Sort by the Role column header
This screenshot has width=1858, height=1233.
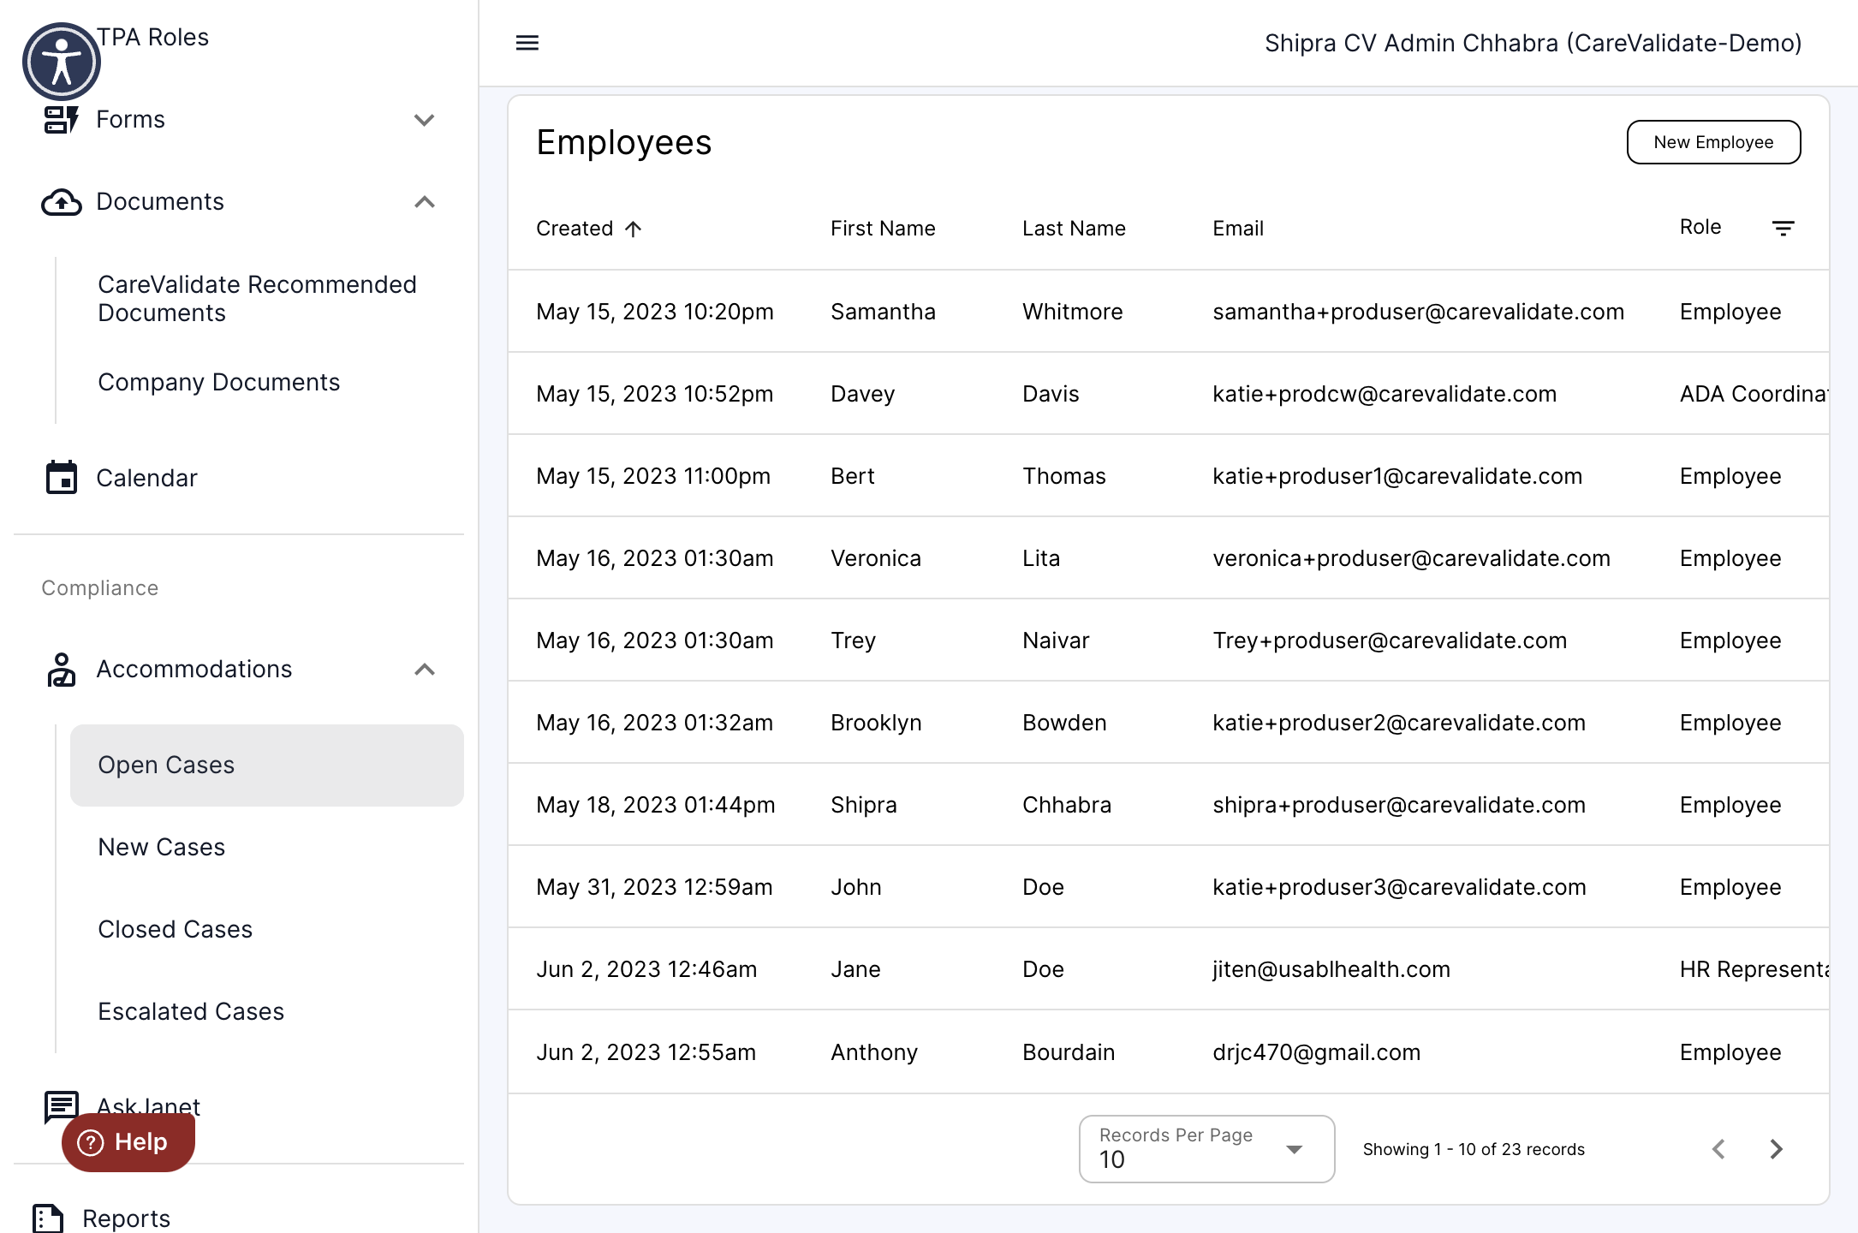pyautogui.click(x=1700, y=227)
